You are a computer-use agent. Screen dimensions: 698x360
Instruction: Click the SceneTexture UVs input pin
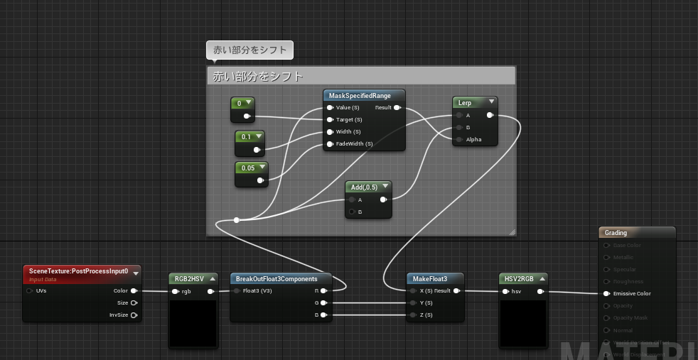(x=29, y=290)
